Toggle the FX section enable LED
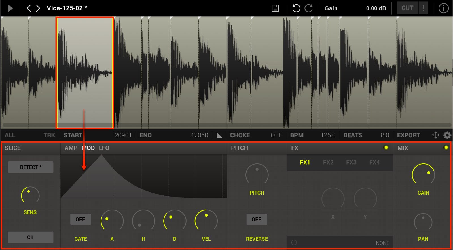Screen dimensions: 453x250 click(x=386, y=148)
